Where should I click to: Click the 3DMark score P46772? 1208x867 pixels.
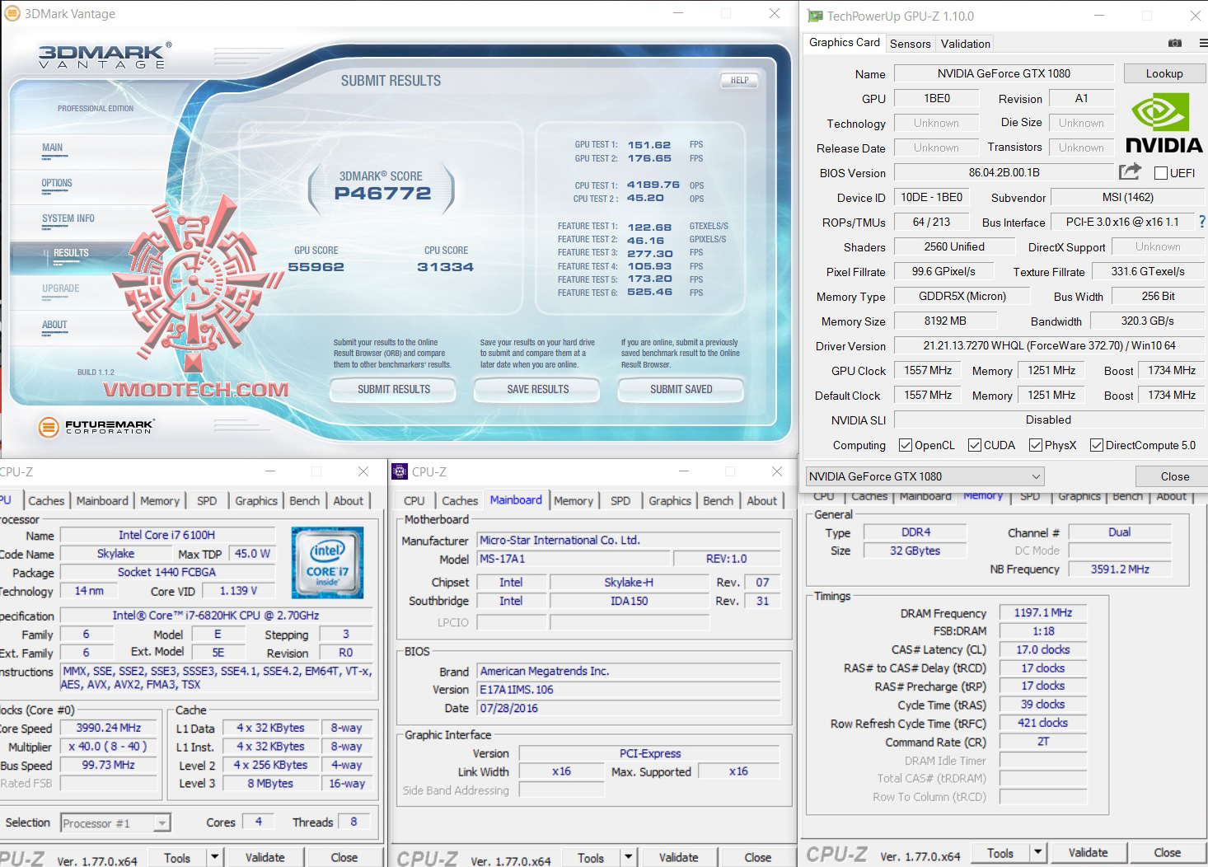(x=382, y=194)
